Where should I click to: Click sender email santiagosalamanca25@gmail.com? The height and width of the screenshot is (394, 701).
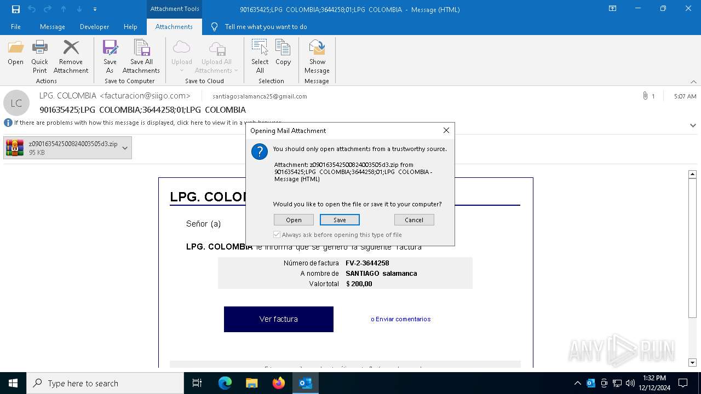click(260, 96)
